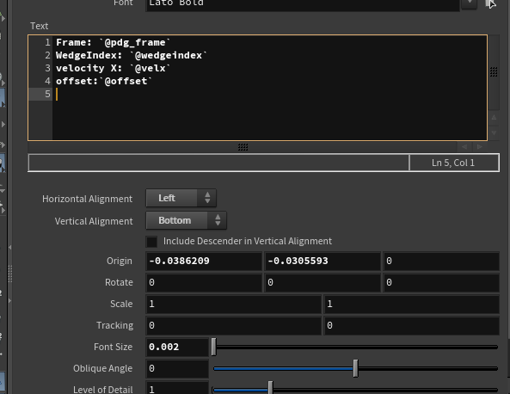Image resolution: width=510 pixels, height=394 pixels.
Task: Click the first Scale field
Action: point(233,304)
